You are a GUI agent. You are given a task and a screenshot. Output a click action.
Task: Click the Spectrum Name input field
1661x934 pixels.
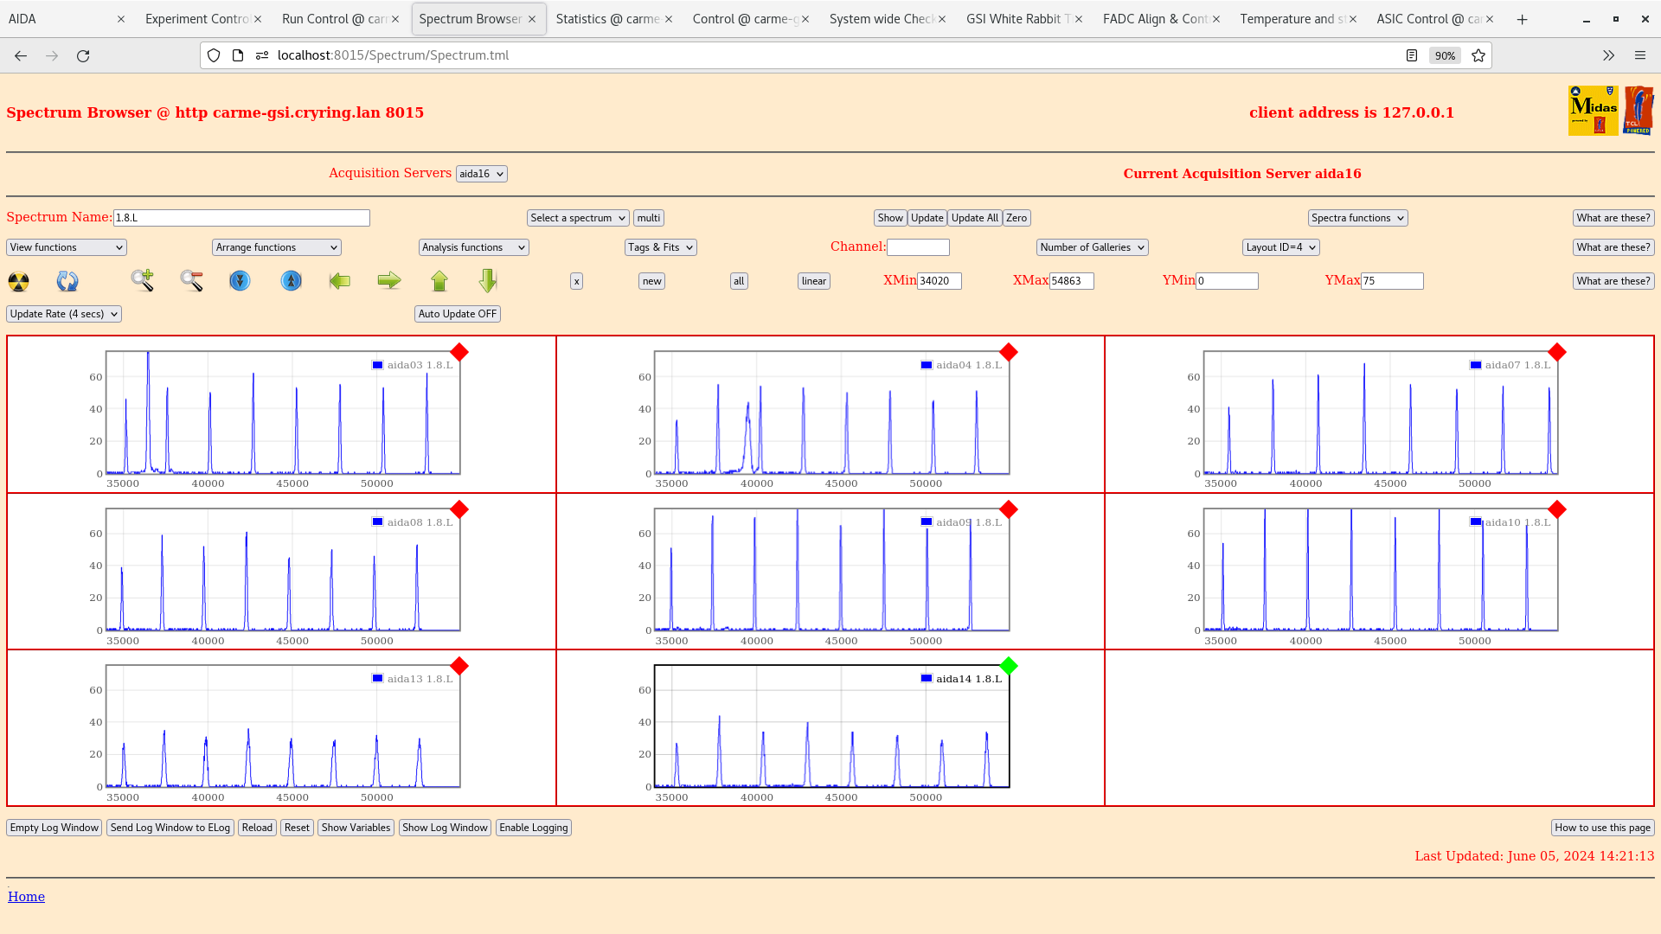[x=241, y=218]
